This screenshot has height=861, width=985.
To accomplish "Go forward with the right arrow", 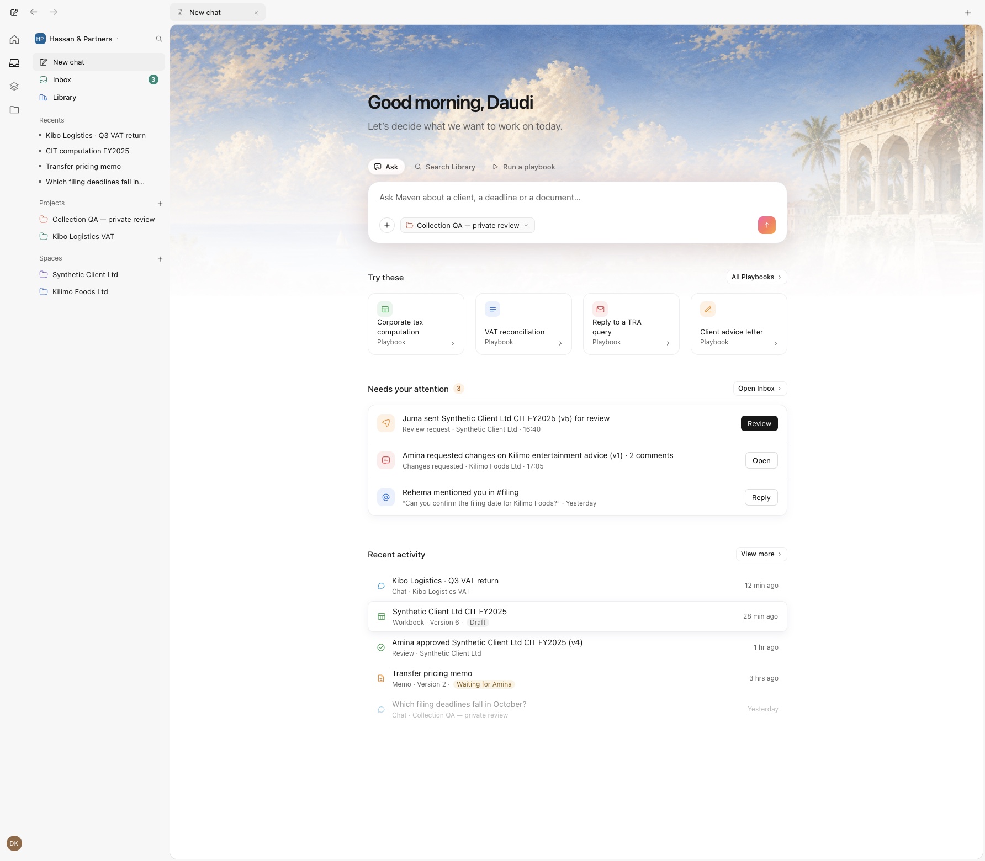I will click(54, 12).
